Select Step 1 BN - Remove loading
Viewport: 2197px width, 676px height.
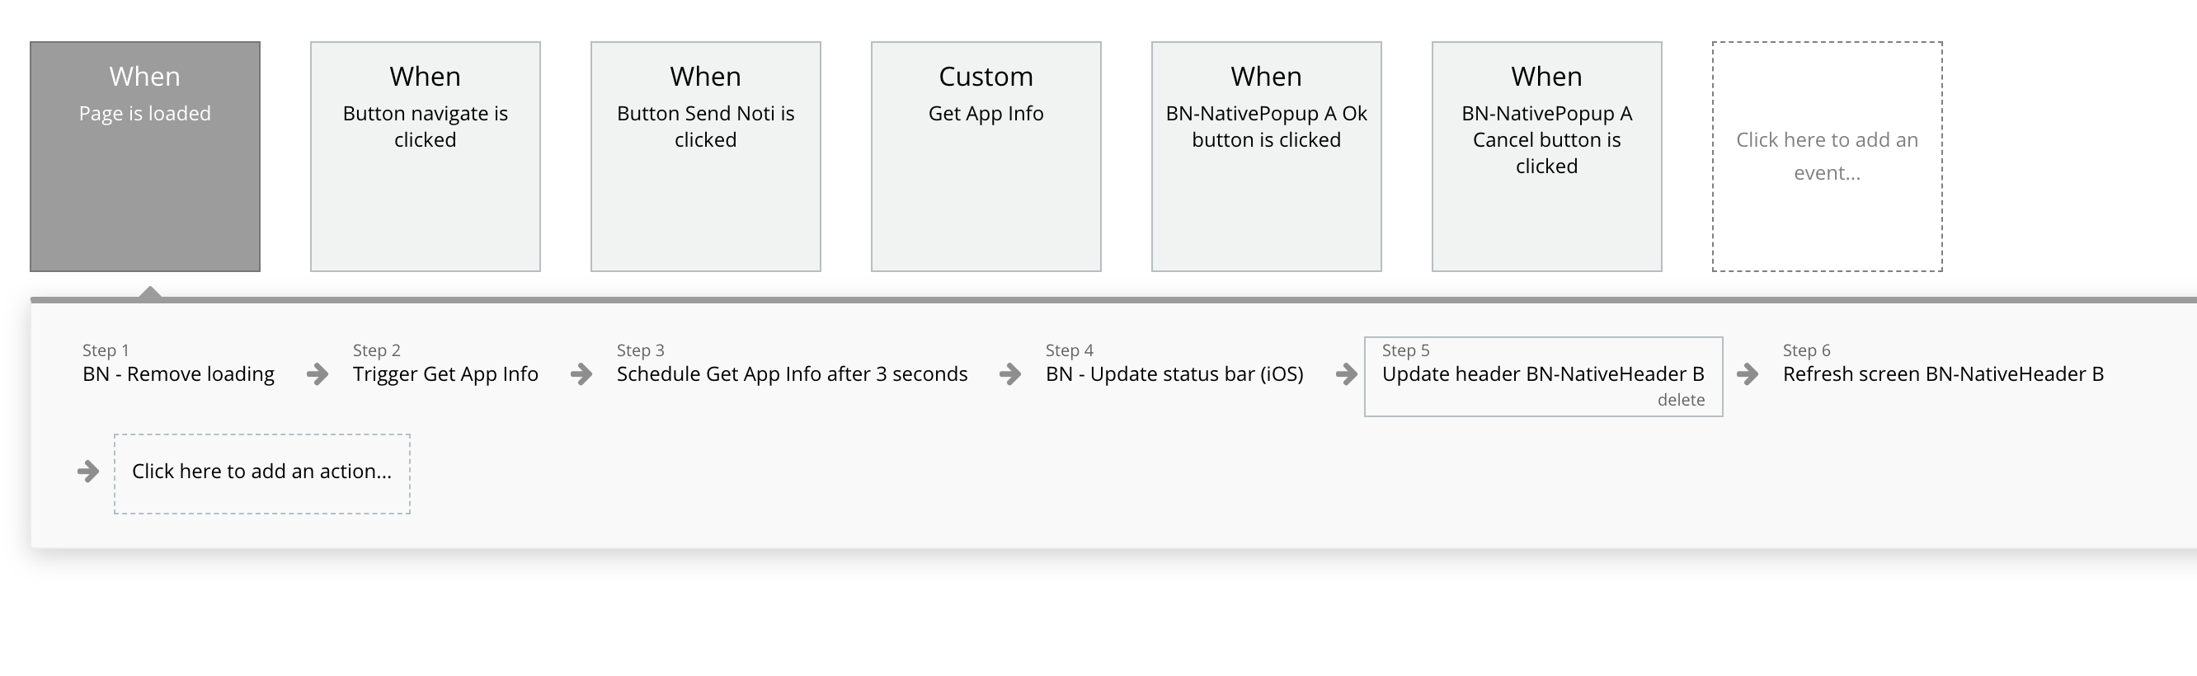coord(178,373)
